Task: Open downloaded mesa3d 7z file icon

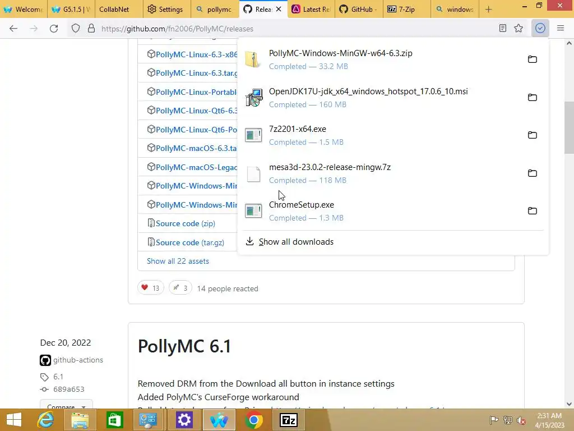Action: [x=253, y=174]
